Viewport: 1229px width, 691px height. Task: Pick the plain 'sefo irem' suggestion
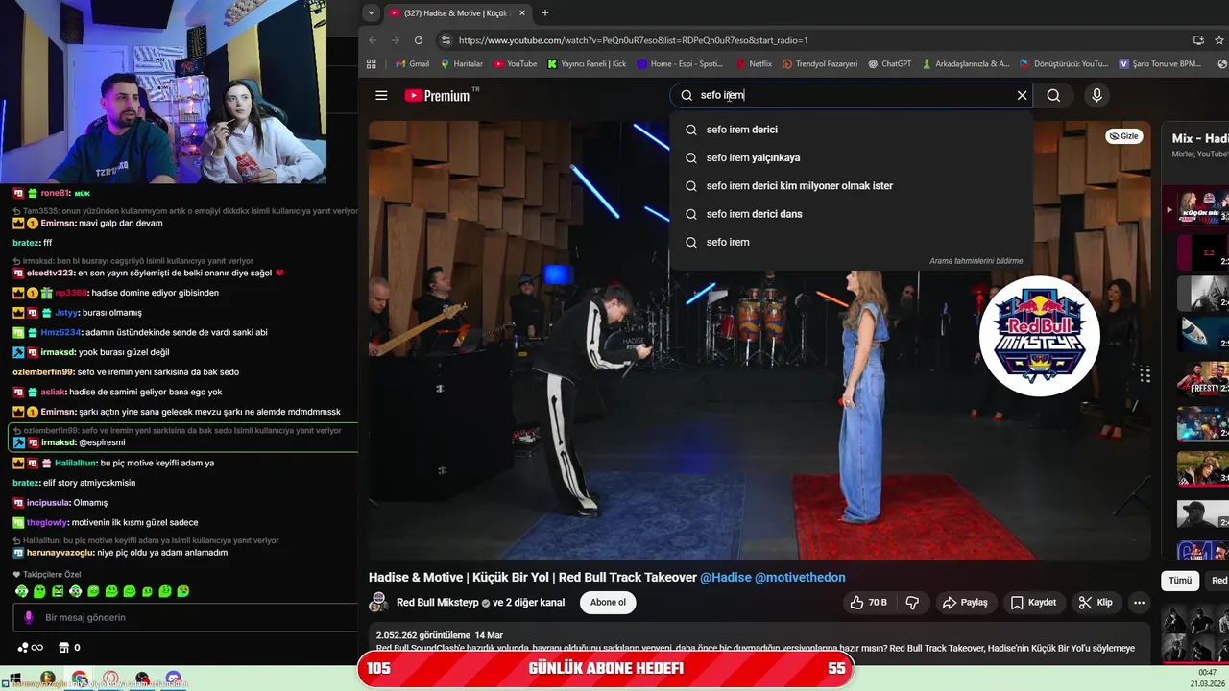tap(852, 242)
